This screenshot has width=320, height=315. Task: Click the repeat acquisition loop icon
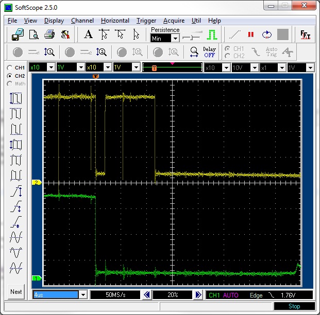pyautogui.click(x=266, y=35)
